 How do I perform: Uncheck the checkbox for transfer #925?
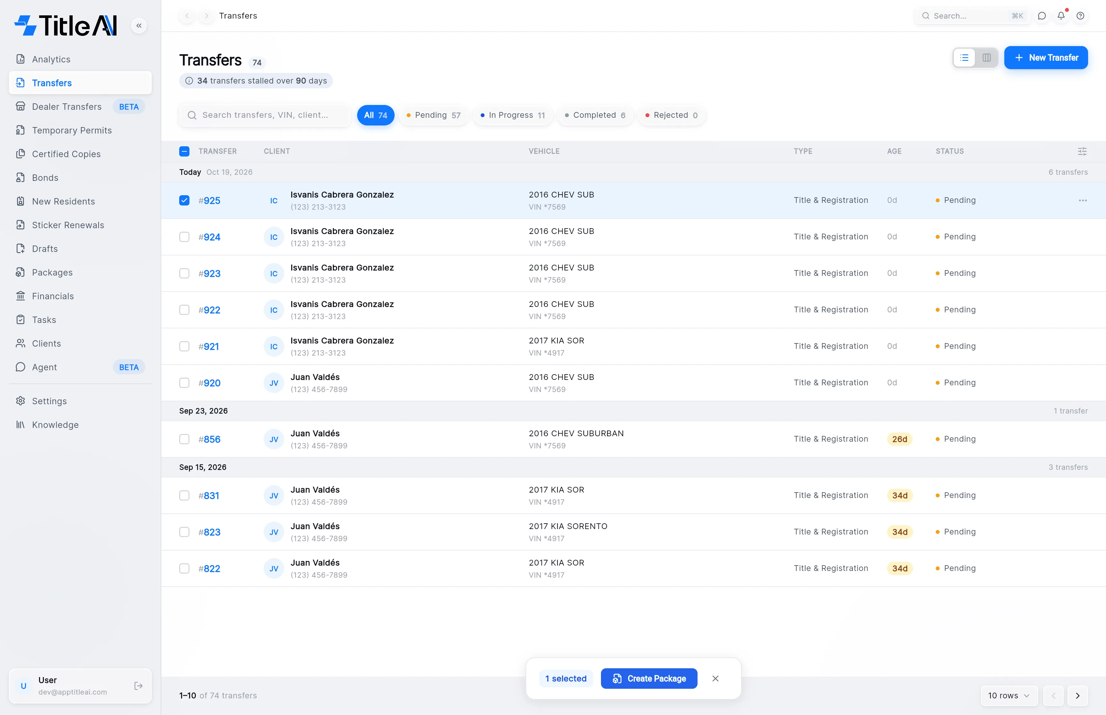coord(184,201)
